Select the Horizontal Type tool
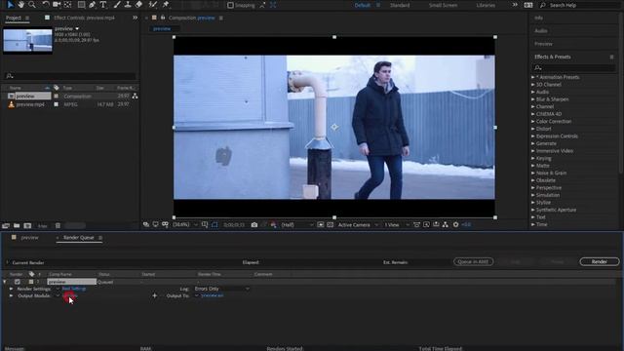 point(103,5)
